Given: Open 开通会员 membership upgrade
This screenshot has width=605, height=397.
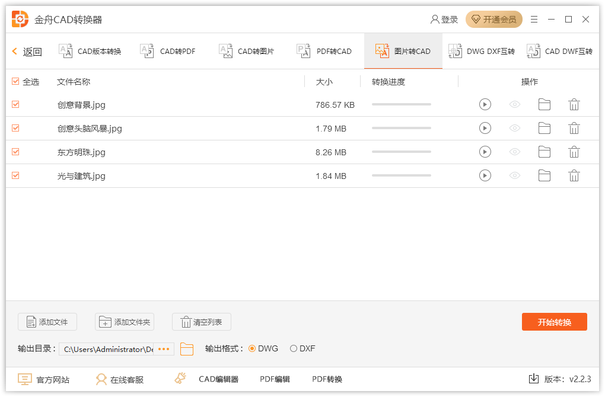Looking at the screenshot, I should [493, 19].
